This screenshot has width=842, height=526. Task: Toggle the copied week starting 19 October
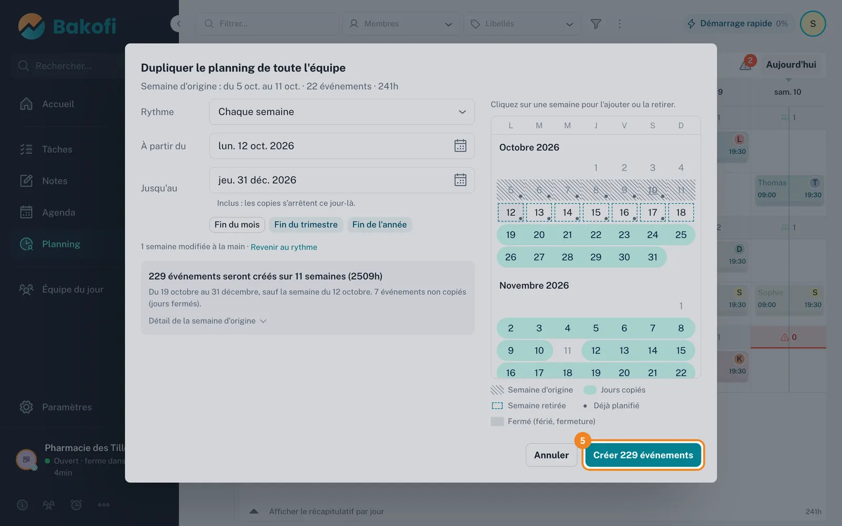(596, 235)
